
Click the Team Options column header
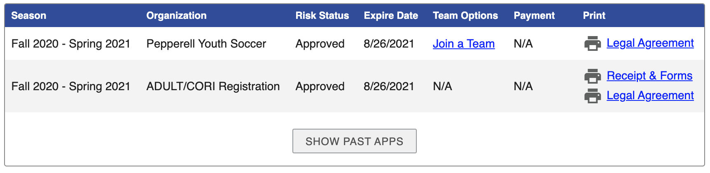pos(465,16)
